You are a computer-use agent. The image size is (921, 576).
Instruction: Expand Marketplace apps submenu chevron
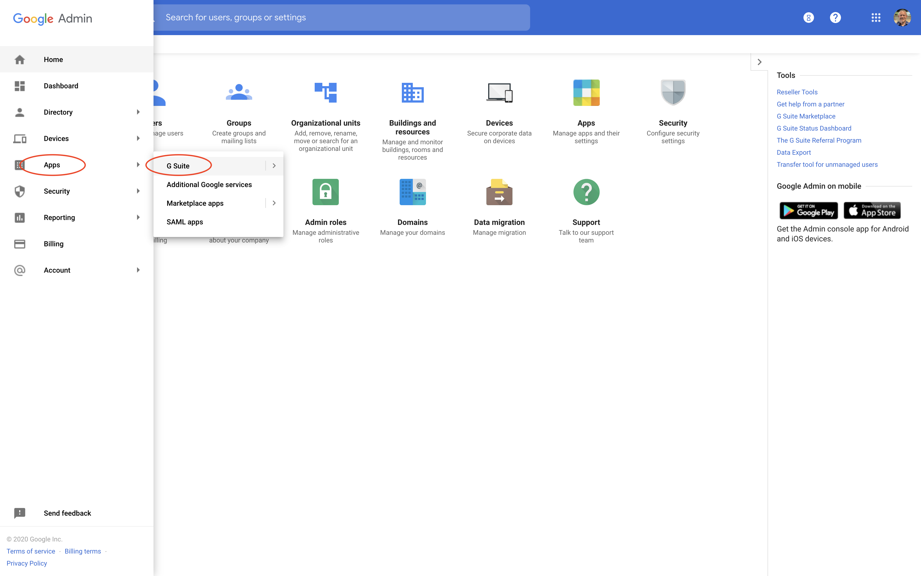(274, 203)
